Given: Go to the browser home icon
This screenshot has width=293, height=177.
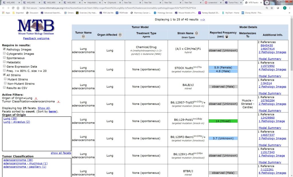Looking at the screenshot, I should pos(18,8).
